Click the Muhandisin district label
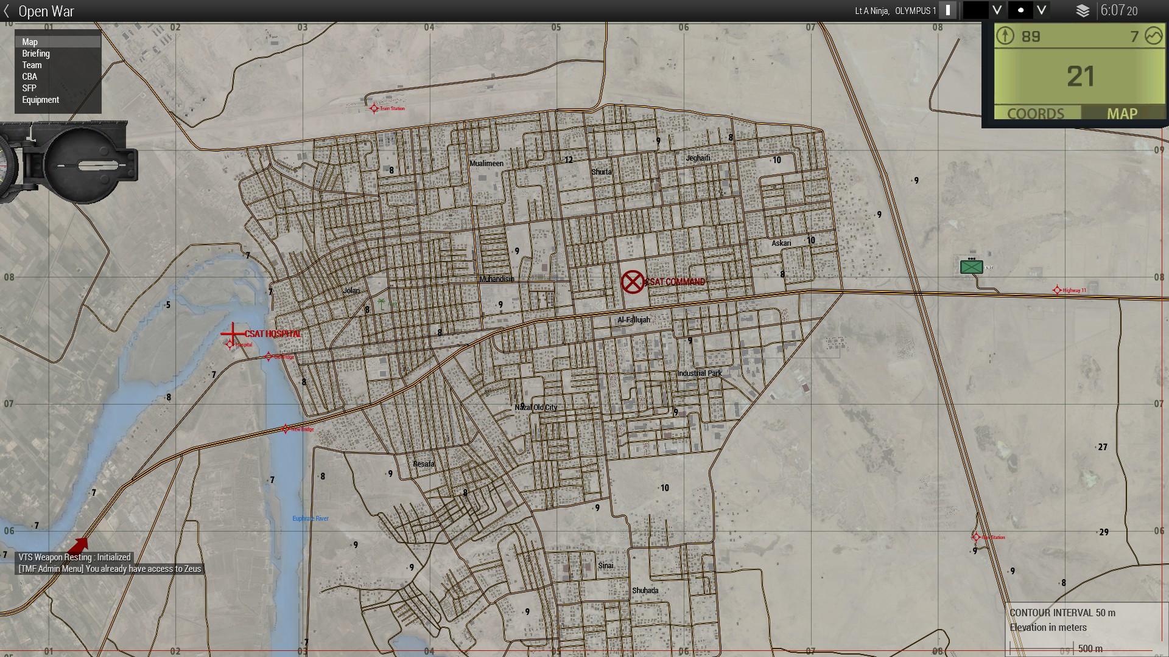The width and height of the screenshot is (1169, 657). pyautogui.click(x=497, y=279)
